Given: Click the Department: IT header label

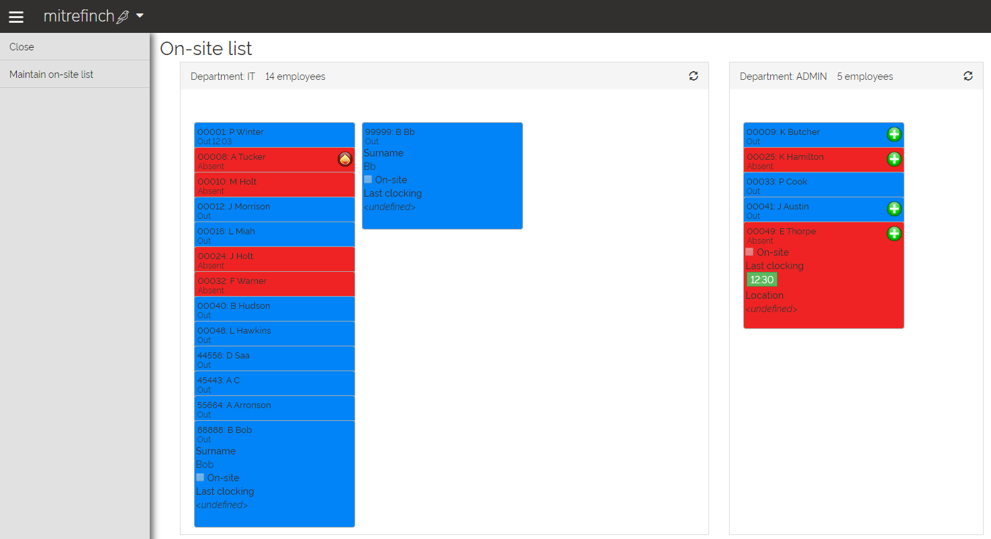Looking at the screenshot, I should (223, 77).
